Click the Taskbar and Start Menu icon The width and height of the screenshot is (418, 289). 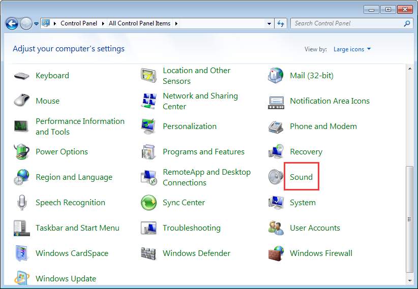click(21, 228)
